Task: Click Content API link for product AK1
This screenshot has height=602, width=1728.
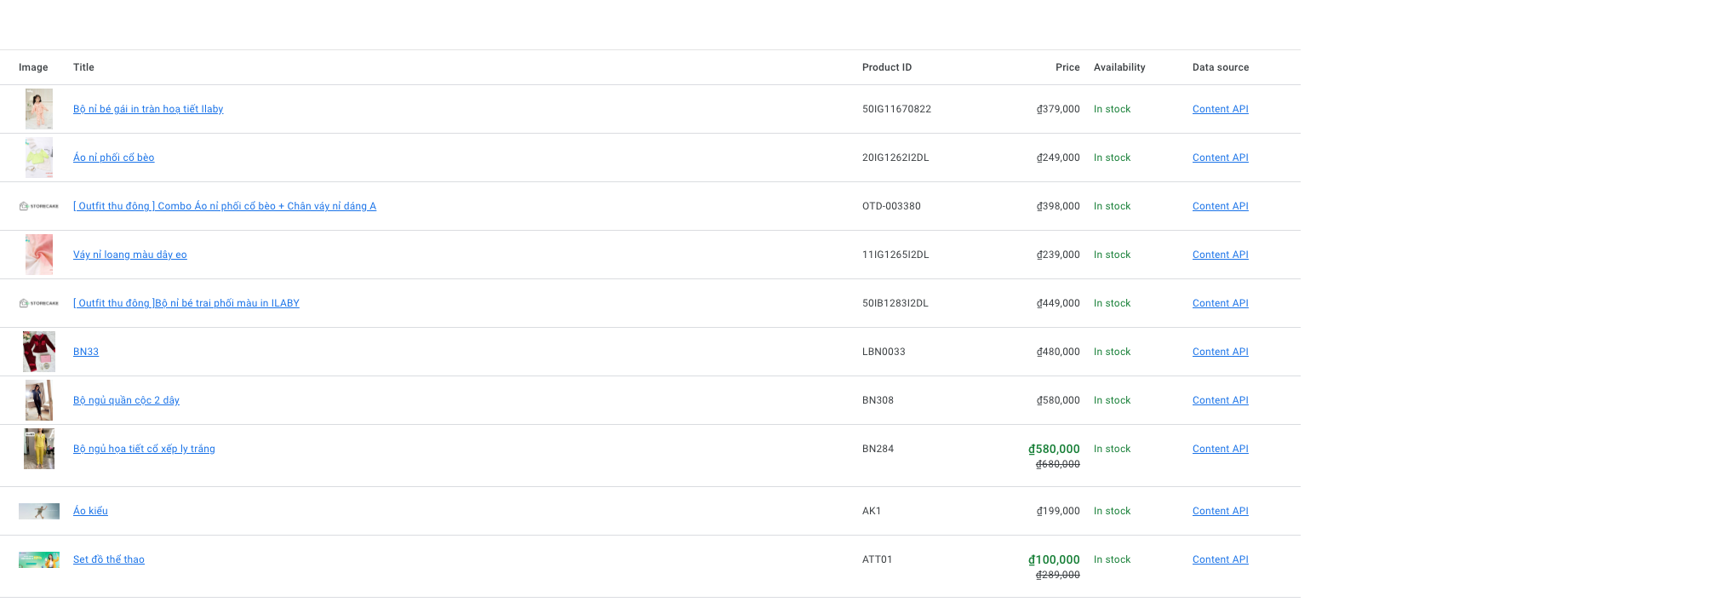Action: (x=1221, y=511)
